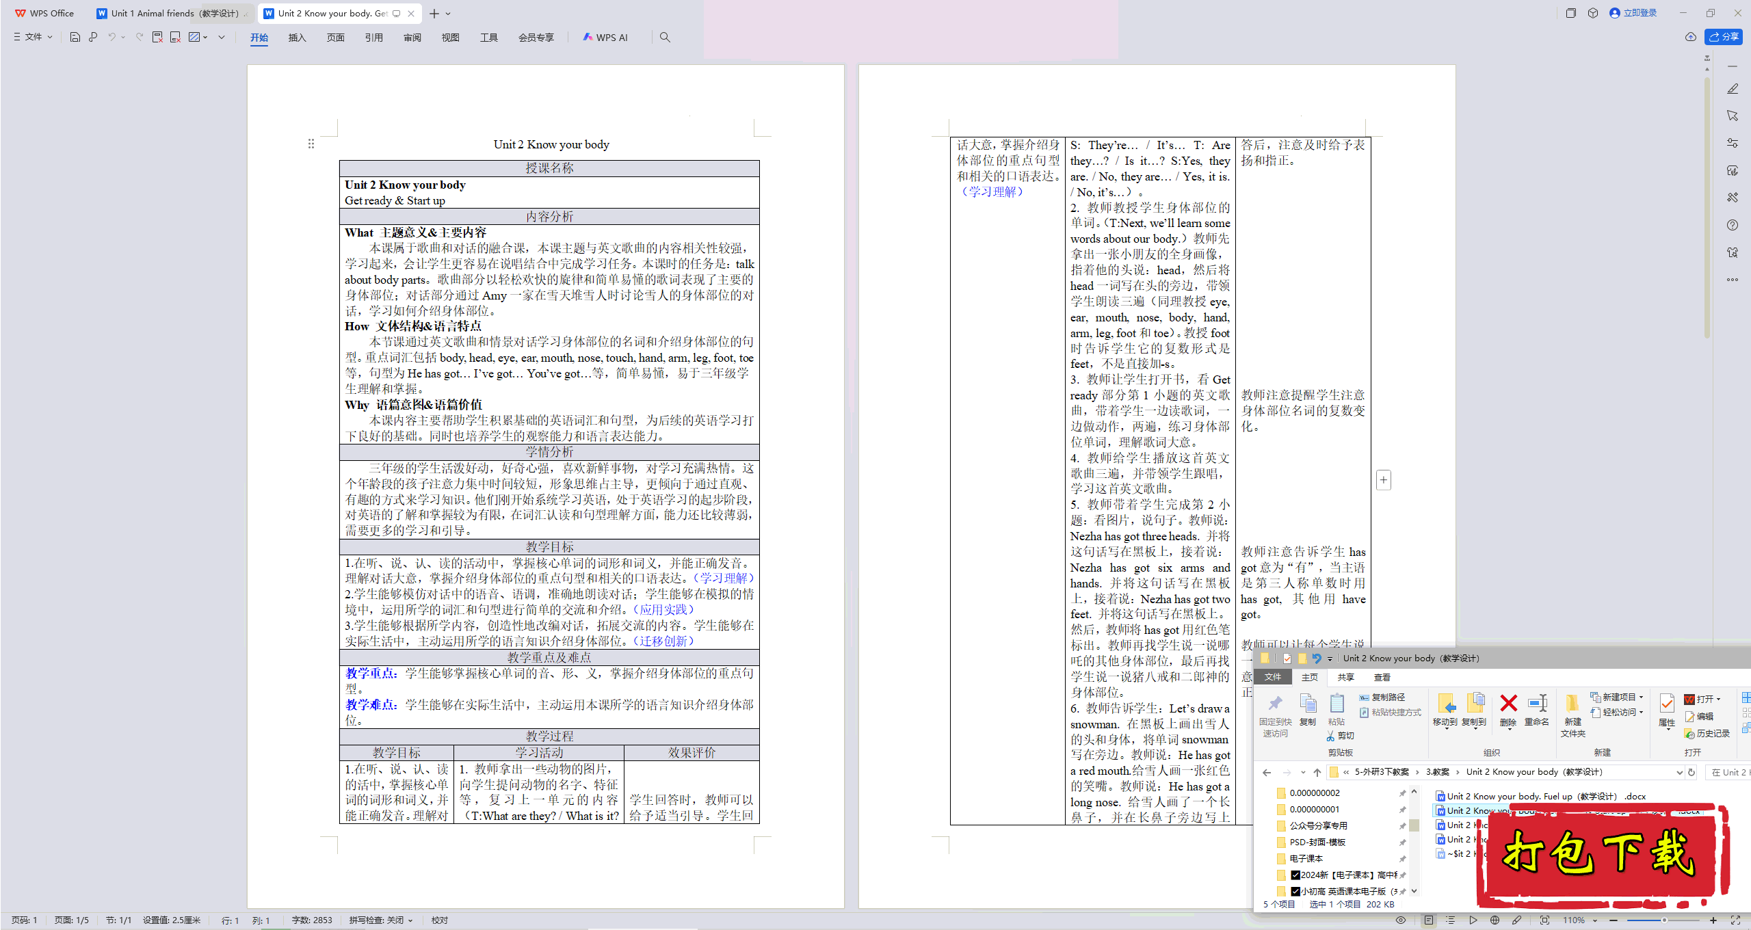Open the 开始 (Home) ribbon tab

coord(259,38)
